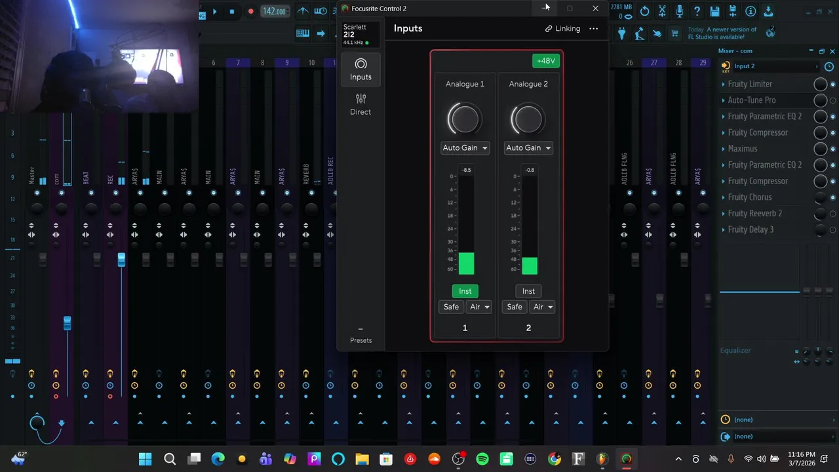Click the metronome icon in FL Studio toolbar
This screenshot has width=839, height=472.
(303, 11)
